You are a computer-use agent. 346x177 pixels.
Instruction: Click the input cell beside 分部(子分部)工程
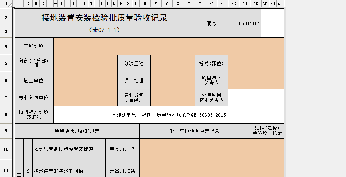point(85,63)
